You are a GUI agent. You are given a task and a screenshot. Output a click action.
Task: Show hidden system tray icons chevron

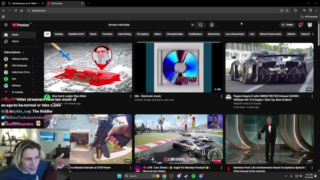(286, 176)
